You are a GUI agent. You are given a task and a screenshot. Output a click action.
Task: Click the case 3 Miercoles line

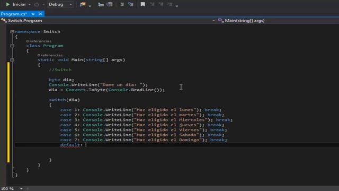point(147,120)
